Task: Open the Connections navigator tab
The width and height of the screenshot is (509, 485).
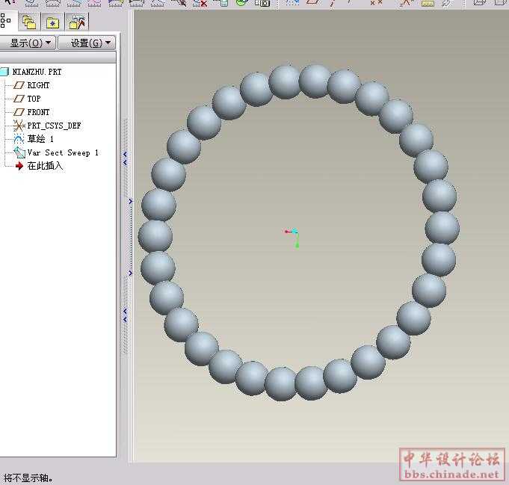Action: point(77,22)
